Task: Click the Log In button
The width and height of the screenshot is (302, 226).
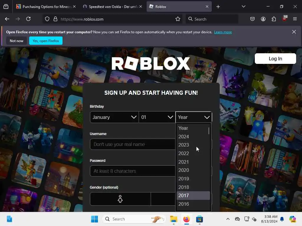Action: (275, 59)
